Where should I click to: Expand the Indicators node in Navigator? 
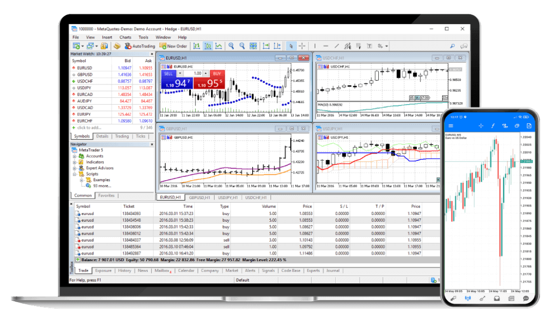(x=74, y=162)
